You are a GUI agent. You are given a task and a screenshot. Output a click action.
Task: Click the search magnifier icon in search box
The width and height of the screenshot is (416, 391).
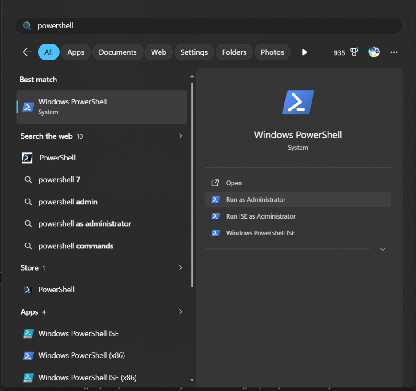27,26
